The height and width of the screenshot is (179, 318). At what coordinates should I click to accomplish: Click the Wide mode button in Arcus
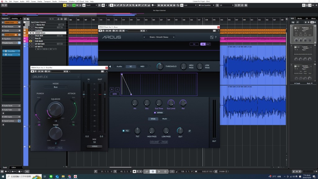(153, 119)
